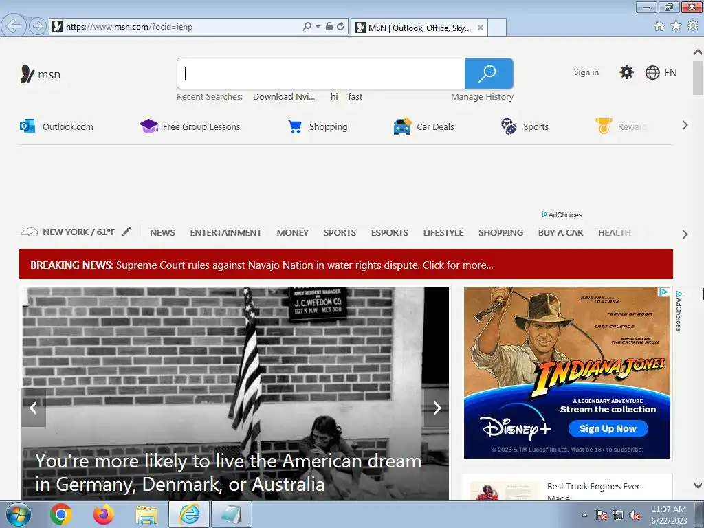Click the browser Home icon
Viewport: 704px width, 528px height.
pyautogui.click(x=659, y=26)
